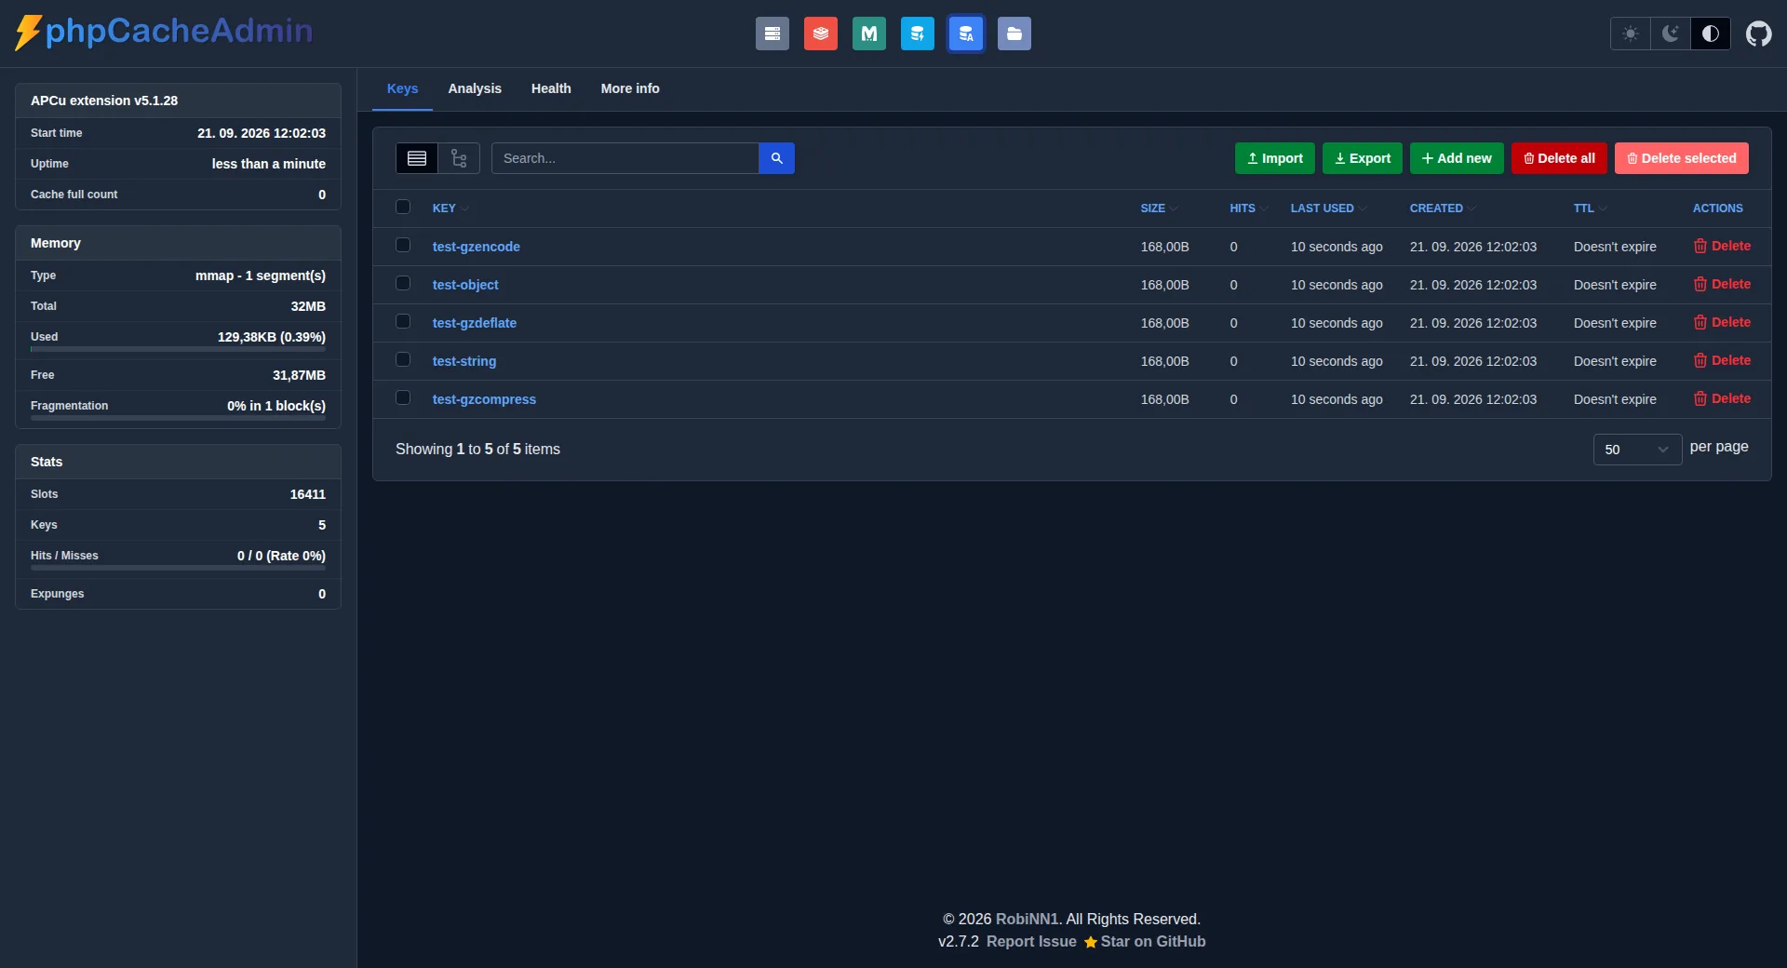The width and height of the screenshot is (1787, 968).
Task: Switch to dark theme moon icon
Action: (1671, 34)
